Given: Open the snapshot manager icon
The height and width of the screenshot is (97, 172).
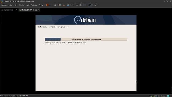Looking at the screenshot, I should tap(68, 5).
